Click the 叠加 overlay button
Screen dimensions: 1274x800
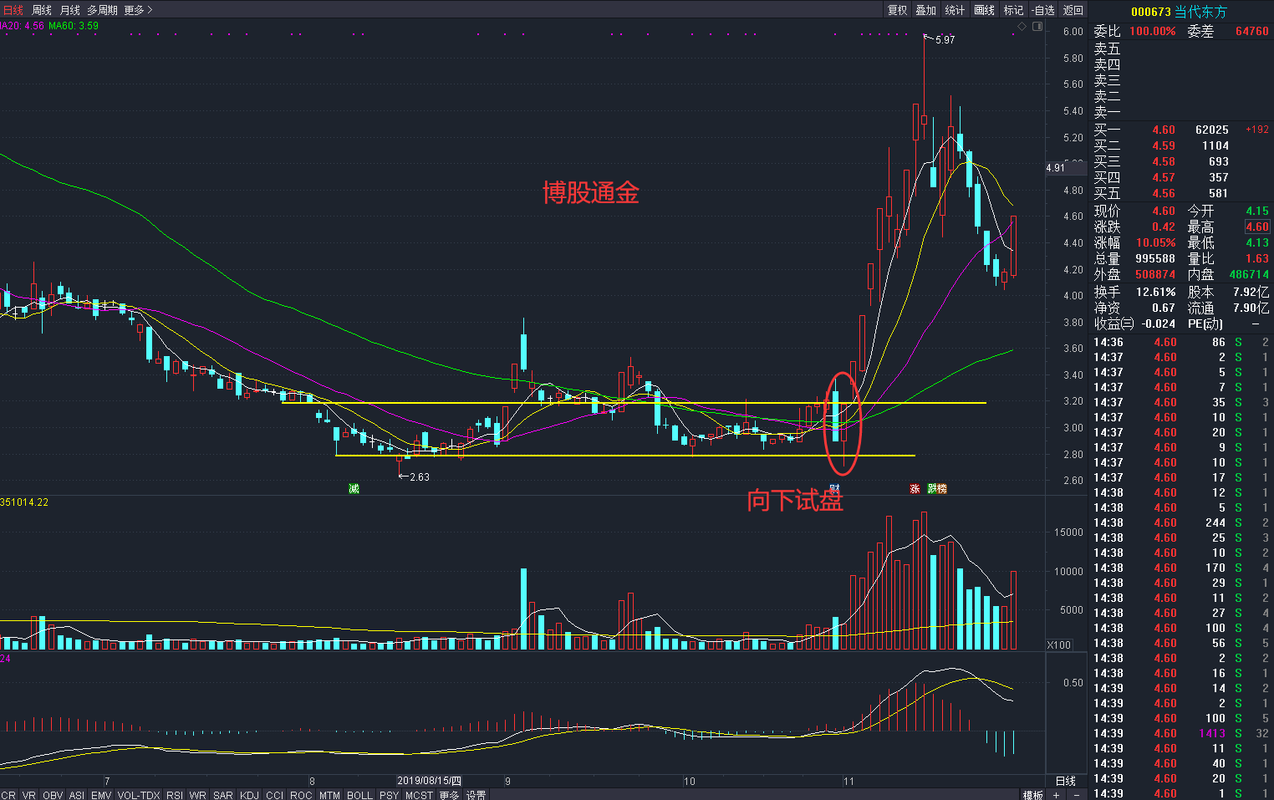click(926, 10)
